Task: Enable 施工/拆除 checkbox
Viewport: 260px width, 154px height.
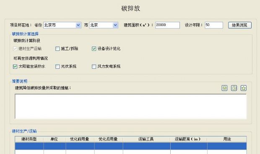Action: click(57, 49)
